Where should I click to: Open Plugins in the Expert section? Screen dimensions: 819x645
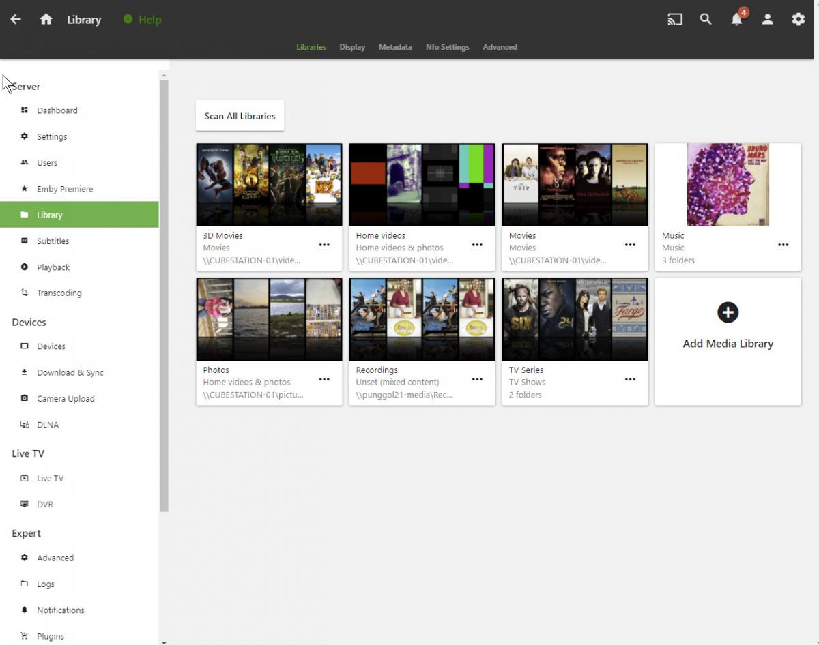(51, 636)
